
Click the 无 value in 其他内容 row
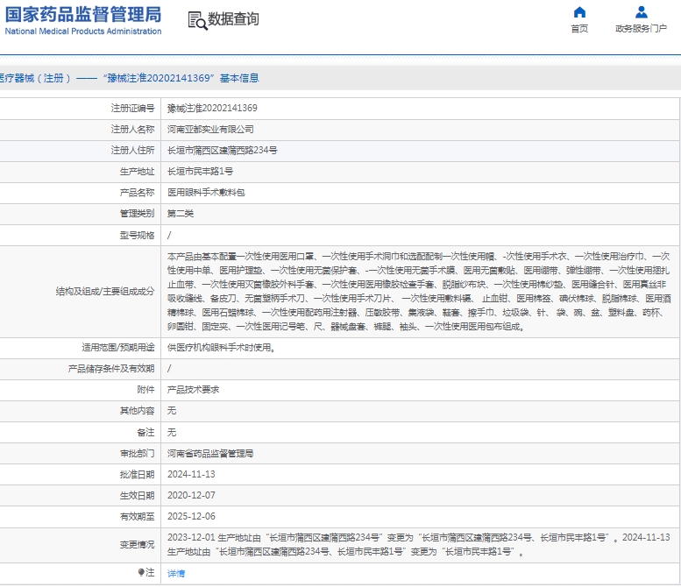172,411
